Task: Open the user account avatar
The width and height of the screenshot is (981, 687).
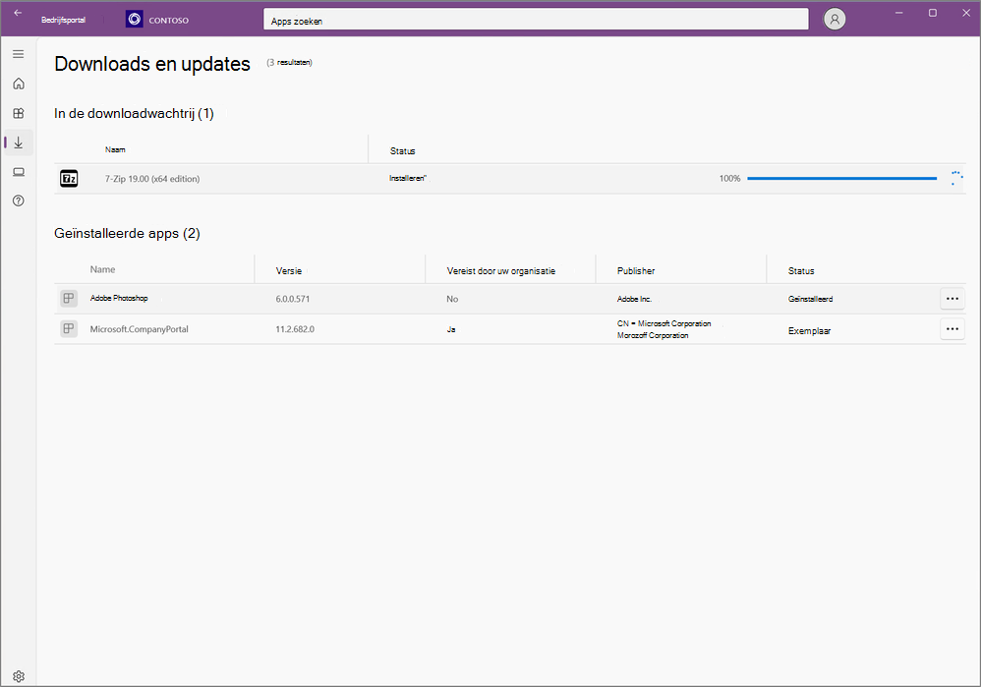Action: pyautogui.click(x=834, y=19)
